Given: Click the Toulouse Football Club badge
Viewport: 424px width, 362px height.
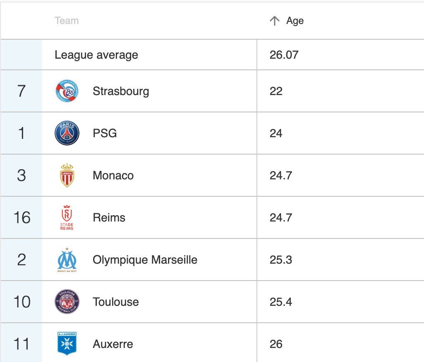Looking at the screenshot, I should 67,302.
